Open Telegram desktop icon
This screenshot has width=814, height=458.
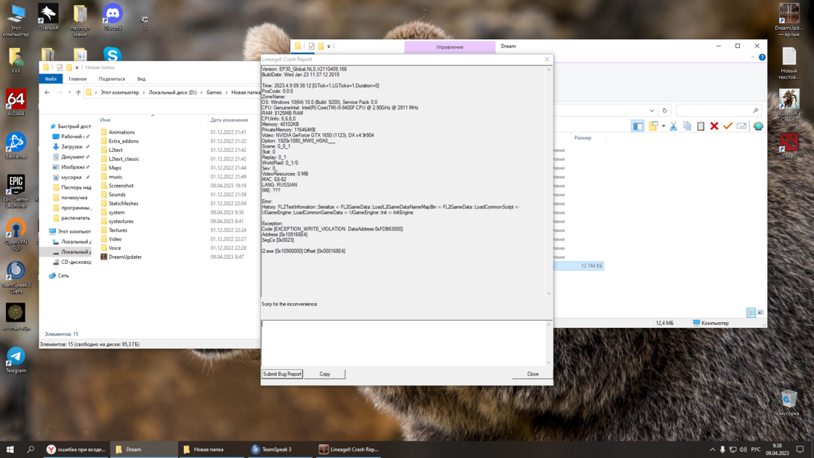[x=16, y=359]
